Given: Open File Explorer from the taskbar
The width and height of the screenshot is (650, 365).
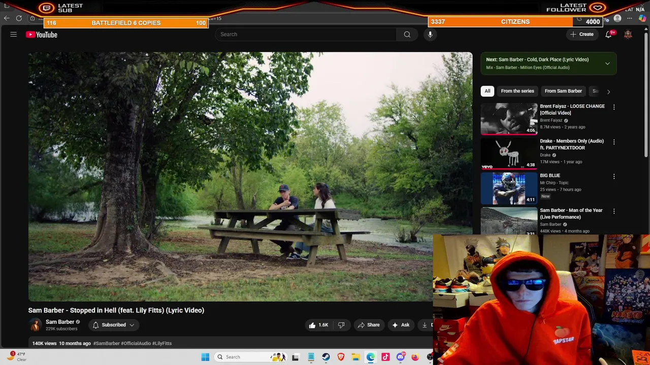Looking at the screenshot, I should pos(356,357).
